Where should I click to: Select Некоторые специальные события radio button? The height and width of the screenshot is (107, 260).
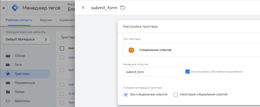(176, 95)
